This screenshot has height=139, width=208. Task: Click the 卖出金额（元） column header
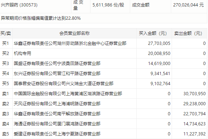point(189,33)
